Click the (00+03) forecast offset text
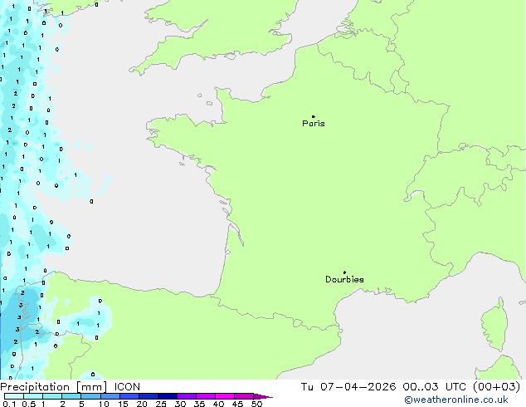The width and height of the screenshot is (526, 407). [x=496, y=387]
